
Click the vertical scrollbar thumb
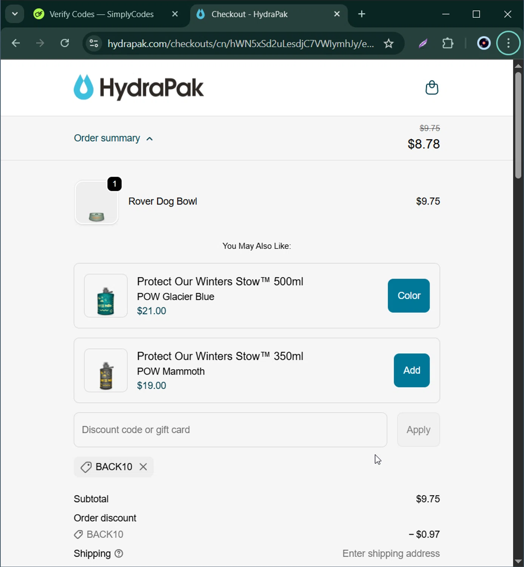coord(518,125)
